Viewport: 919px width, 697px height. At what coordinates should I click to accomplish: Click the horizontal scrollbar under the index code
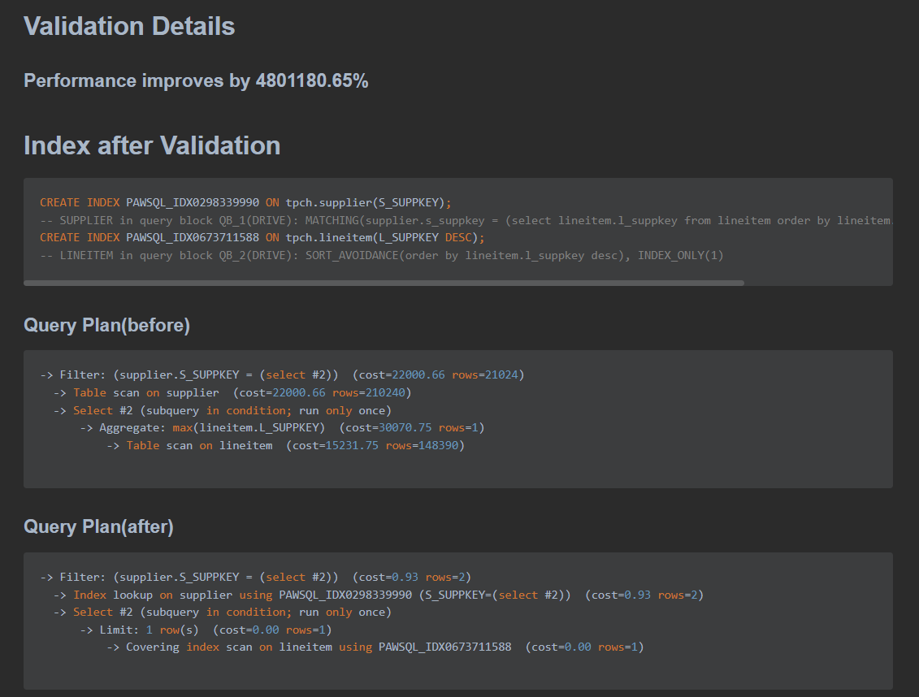click(x=384, y=283)
